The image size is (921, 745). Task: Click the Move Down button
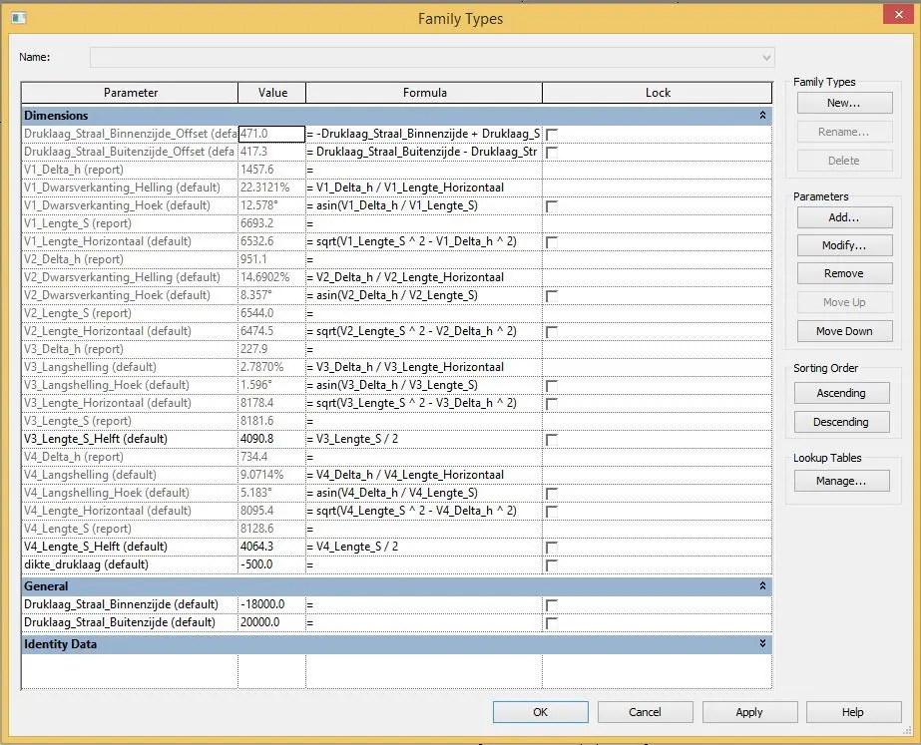click(844, 331)
